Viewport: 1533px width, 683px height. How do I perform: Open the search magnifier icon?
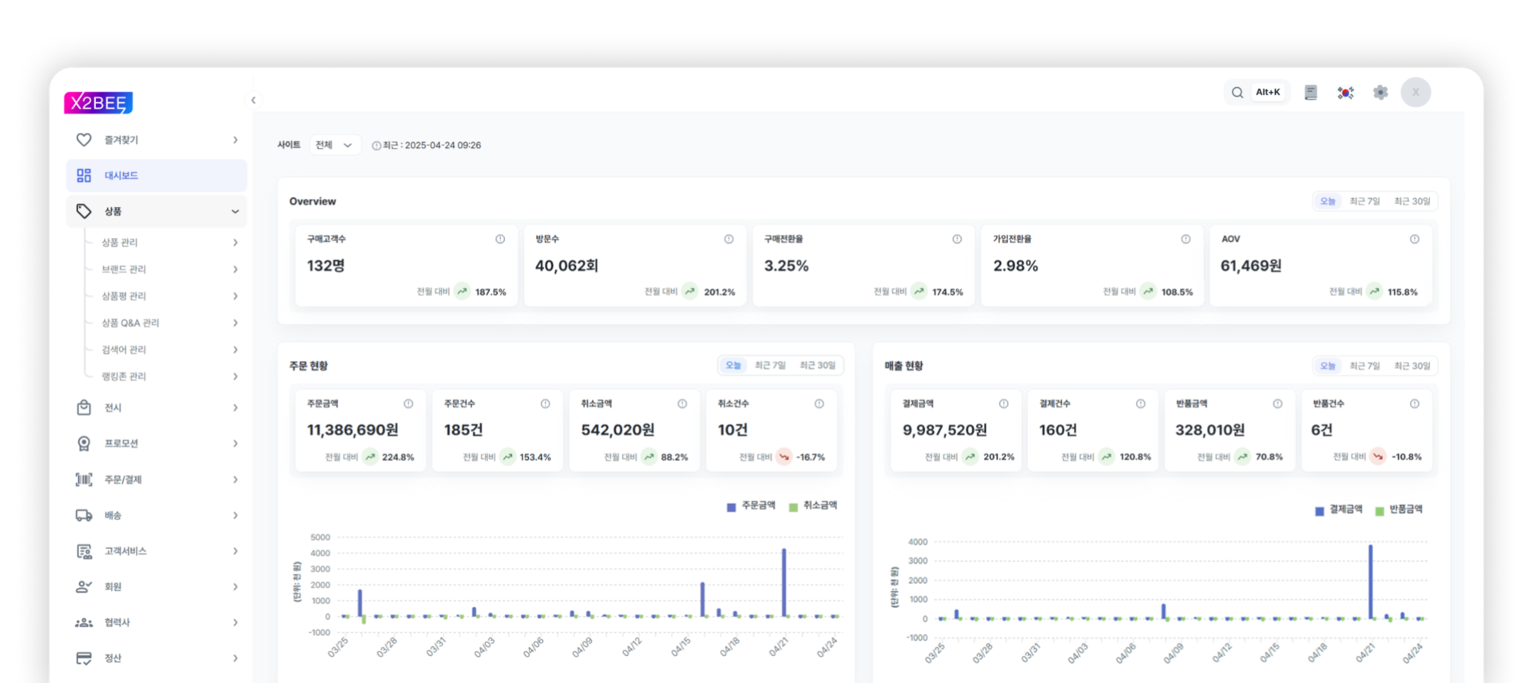tap(1237, 93)
